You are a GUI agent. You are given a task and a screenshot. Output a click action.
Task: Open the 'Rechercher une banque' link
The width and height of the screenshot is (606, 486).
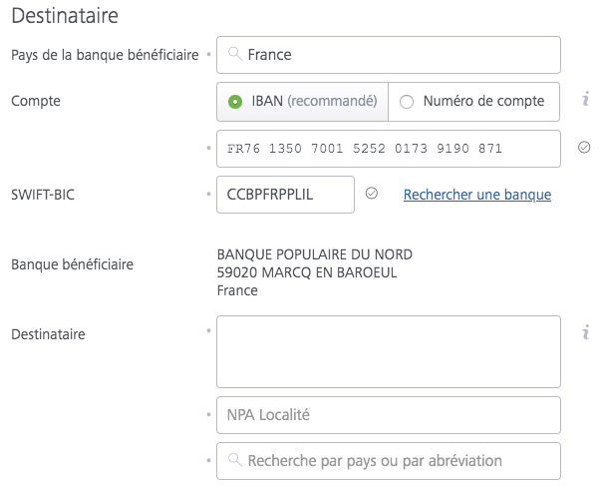coord(476,195)
